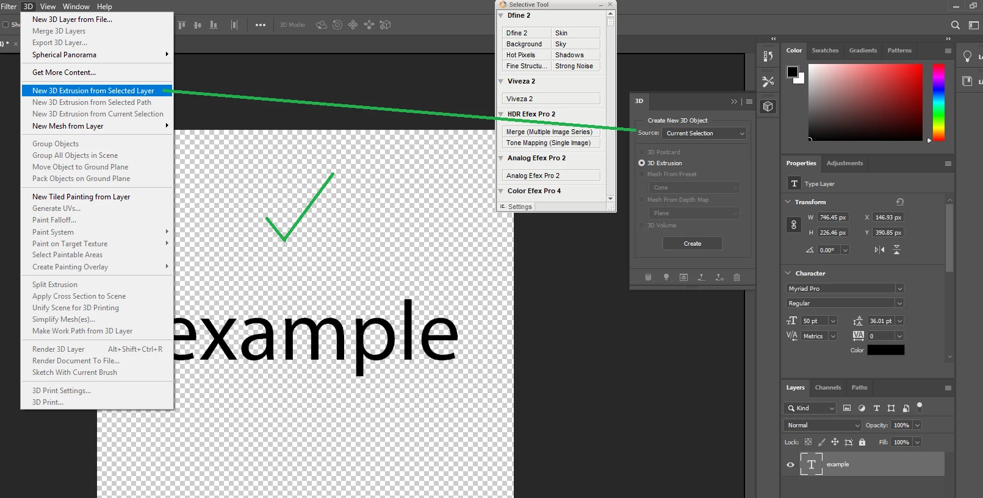Click Lock position move icon
The width and height of the screenshot is (983, 498).
click(x=835, y=442)
